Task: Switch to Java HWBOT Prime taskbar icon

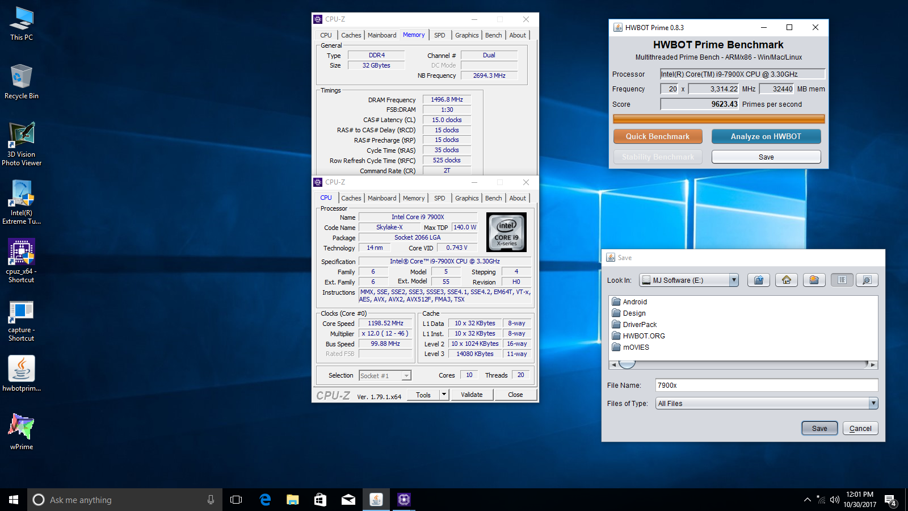Action: pos(376,500)
